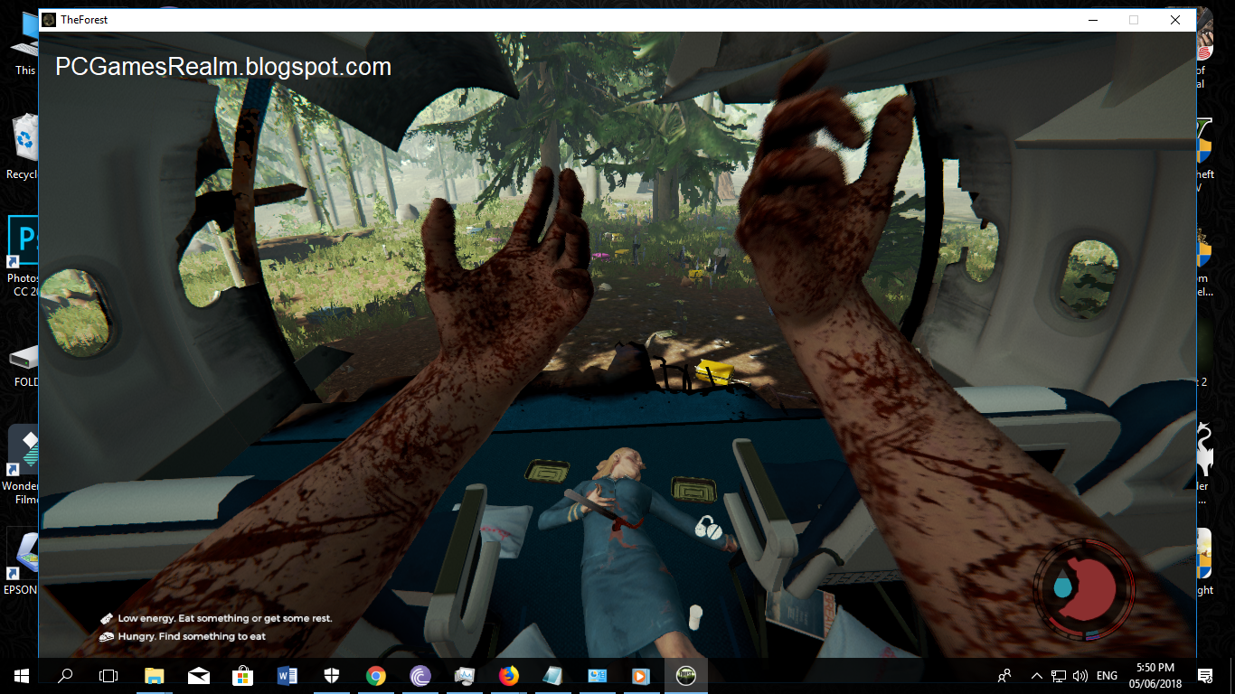The width and height of the screenshot is (1235, 694).
Task: Open Windows Defender shield icon
Action: pos(332,675)
